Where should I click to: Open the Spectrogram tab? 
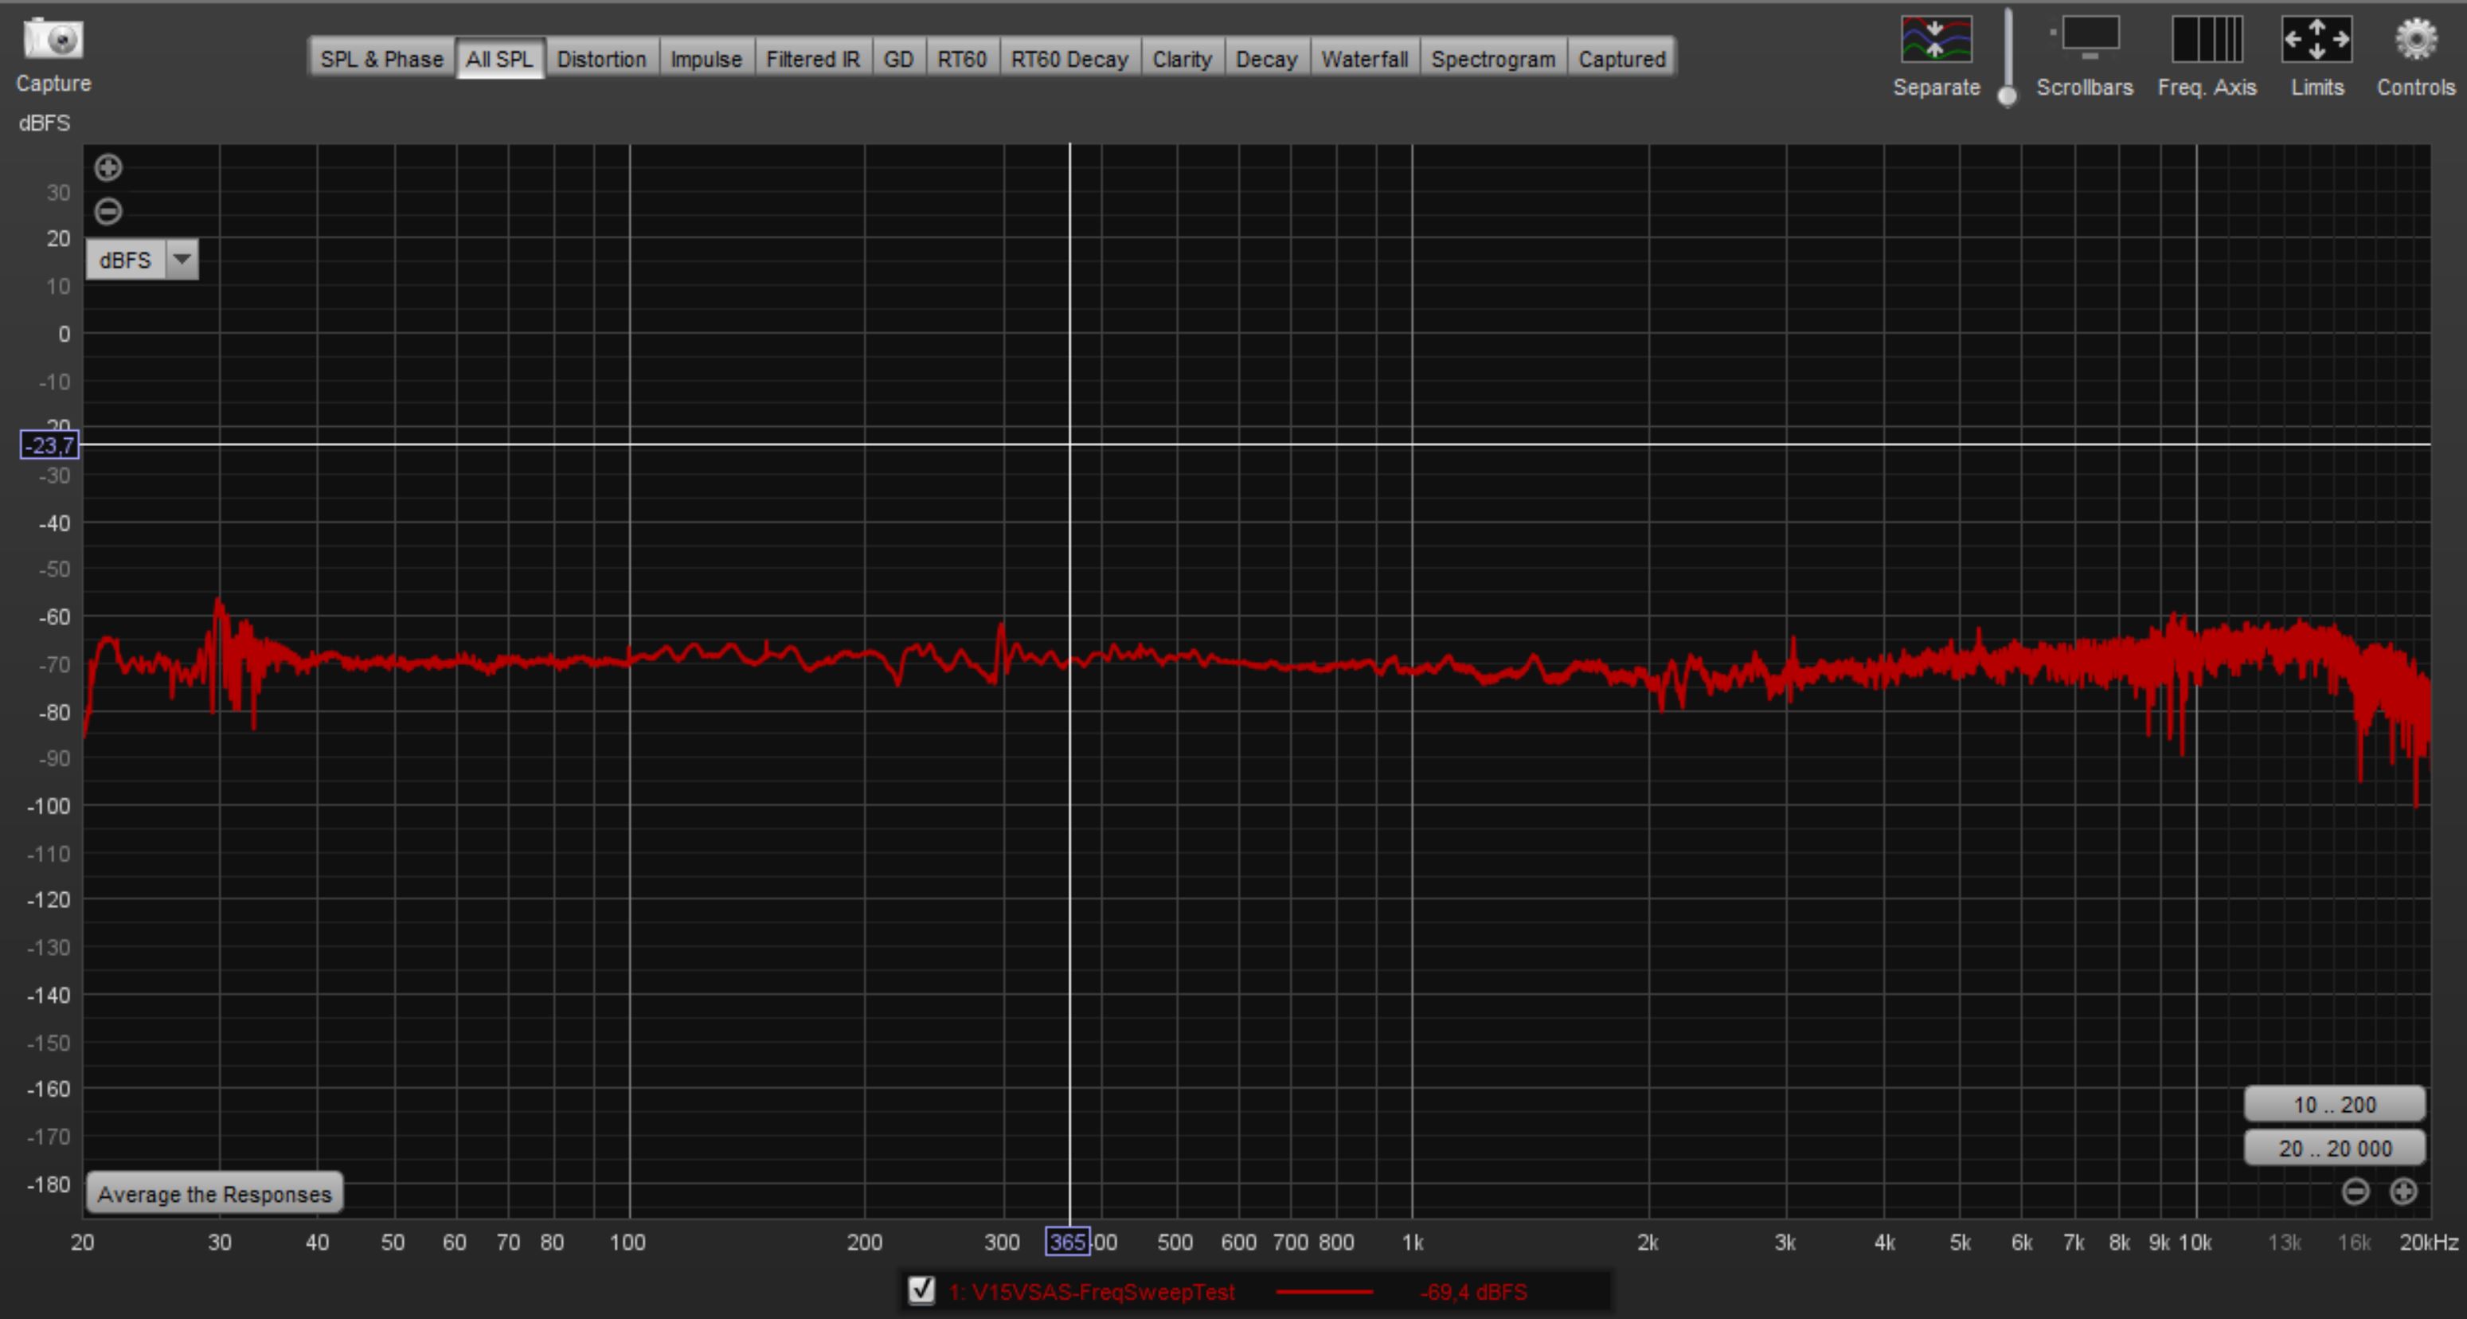[1492, 60]
